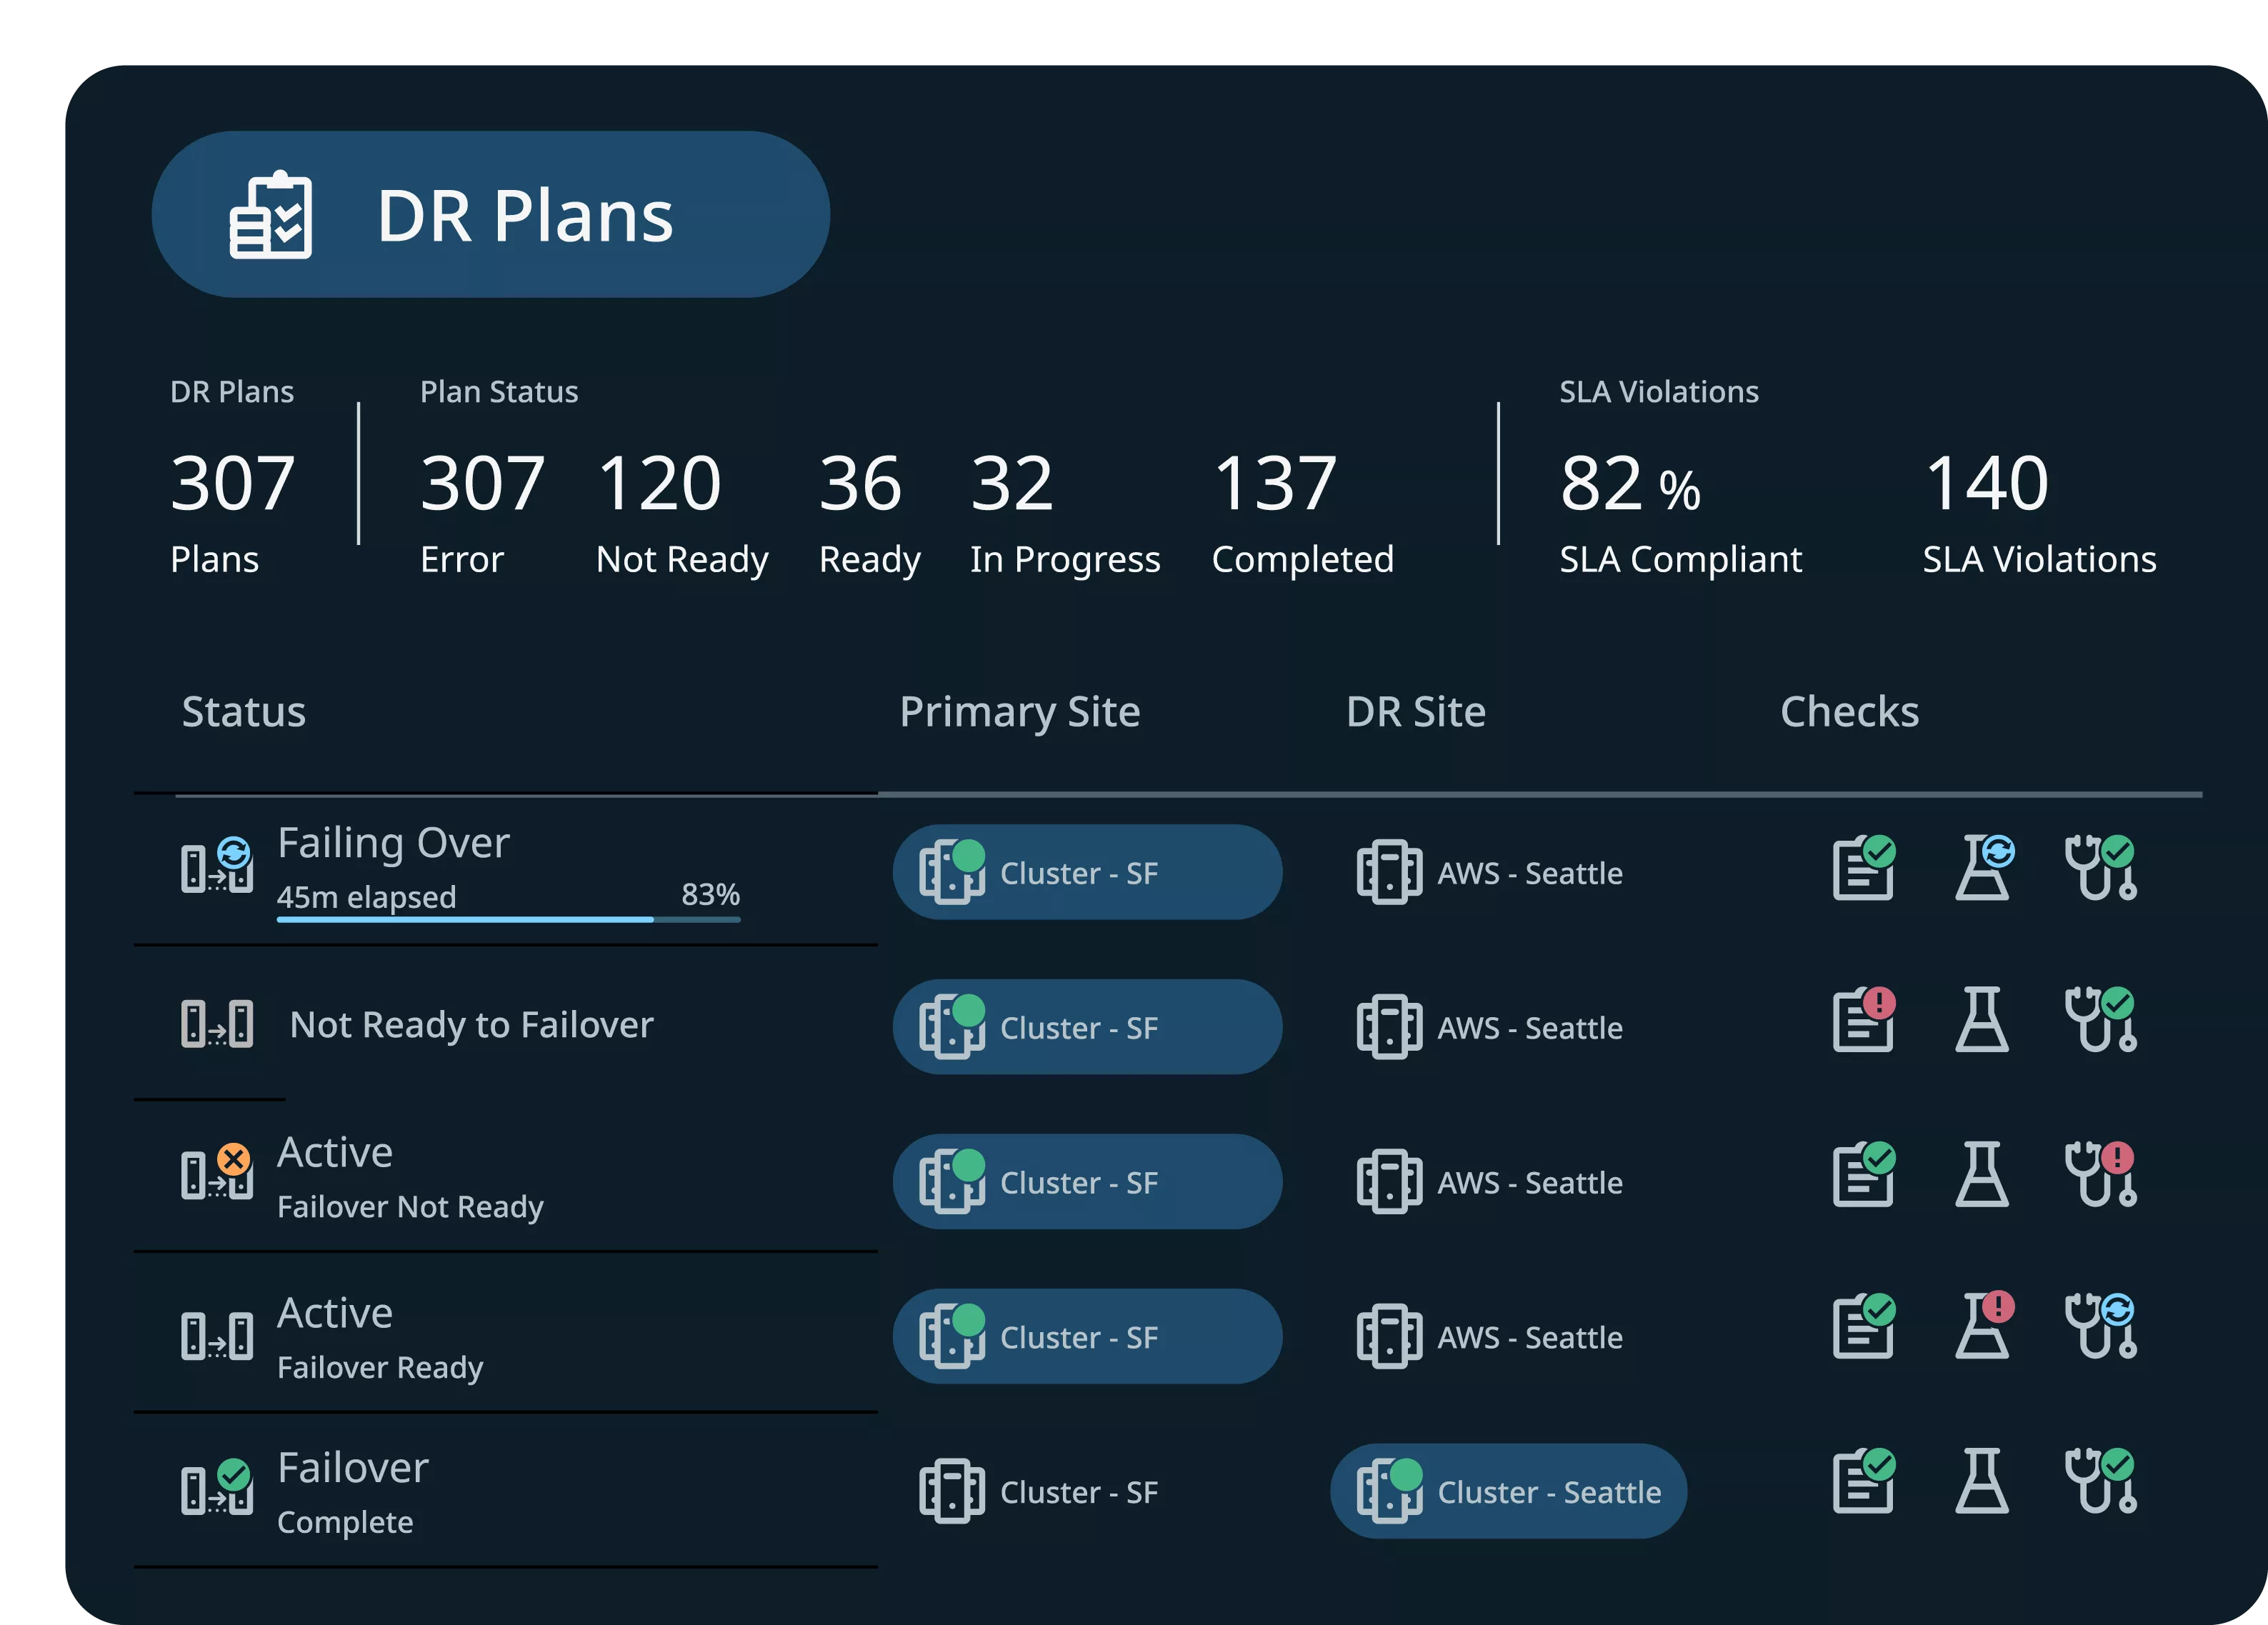The height and width of the screenshot is (1625, 2268).
Task: Click AWS - Seattle server icon in Failing Over row
Action: 1389,872
